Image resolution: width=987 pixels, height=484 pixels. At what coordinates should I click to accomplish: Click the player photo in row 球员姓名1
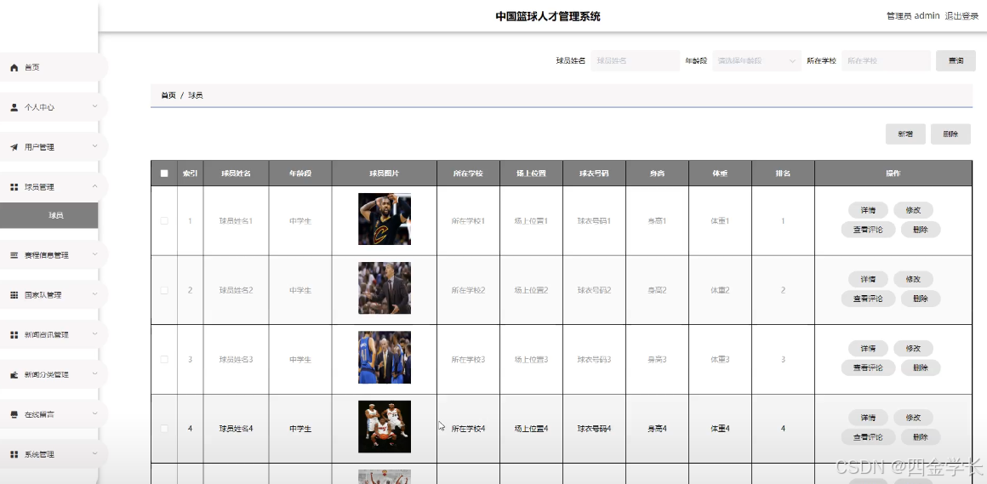385,219
